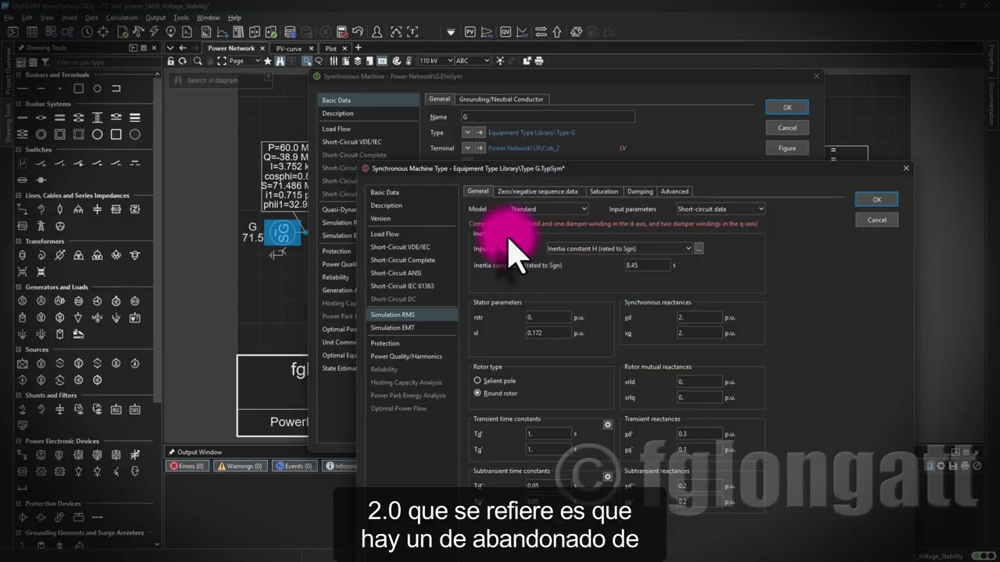The image size is (1000, 562).
Task: Click the rebuild/refresh icon in diagram toolbar
Action: point(182,61)
